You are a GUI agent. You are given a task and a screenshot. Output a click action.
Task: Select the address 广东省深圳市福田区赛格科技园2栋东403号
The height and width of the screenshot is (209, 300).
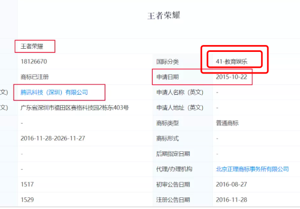click(x=74, y=108)
